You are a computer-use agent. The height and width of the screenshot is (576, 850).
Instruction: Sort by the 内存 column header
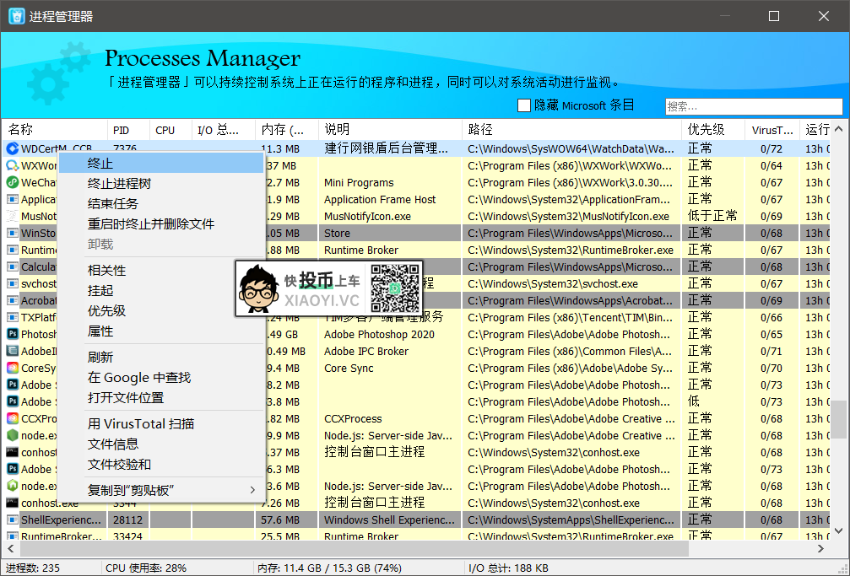[x=287, y=130]
